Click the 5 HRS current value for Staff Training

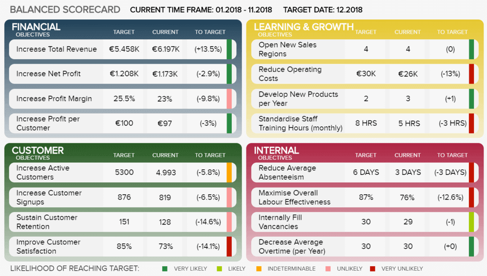click(x=409, y=123)
